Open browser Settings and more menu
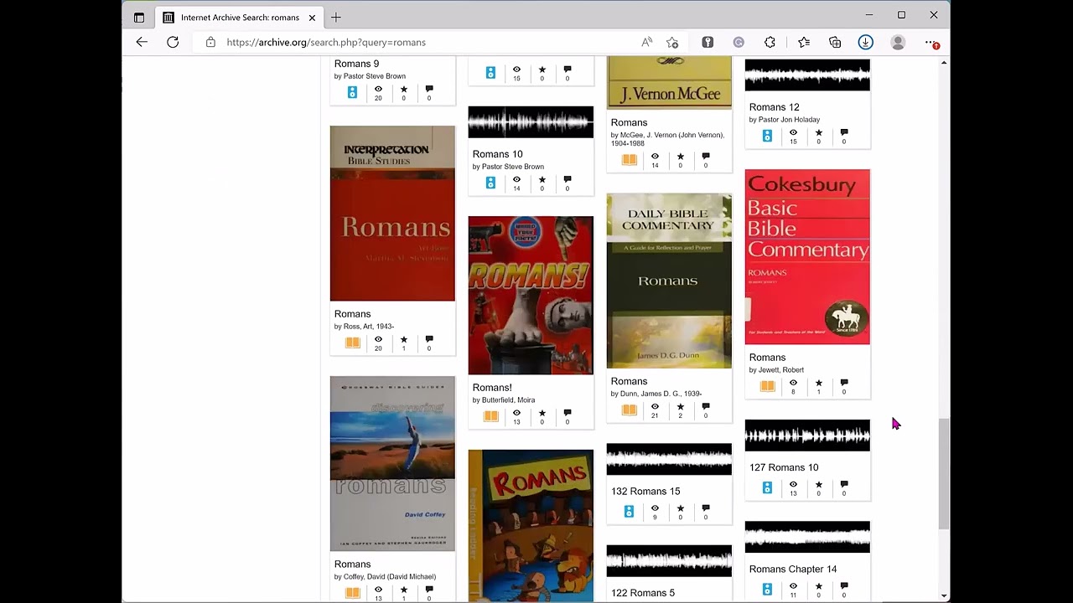This screenshot has width=1073, height=603. [930, 42]
